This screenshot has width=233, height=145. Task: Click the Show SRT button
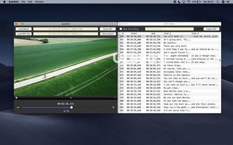pyautogui.click(x=108, y=29)
